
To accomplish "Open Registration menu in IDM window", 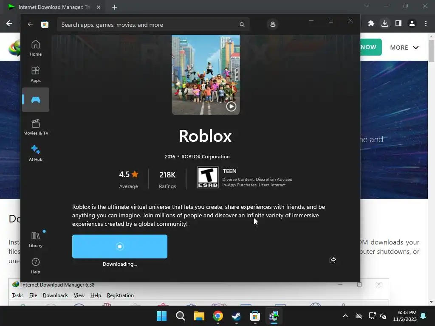I will 120,295.
